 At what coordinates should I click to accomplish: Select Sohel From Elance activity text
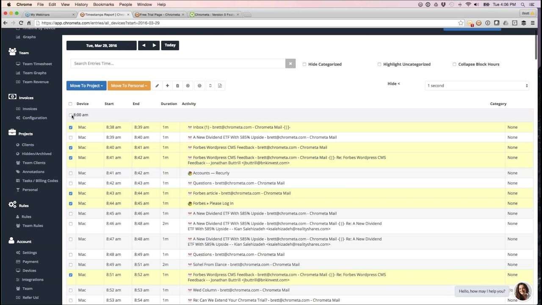point(246,265)
